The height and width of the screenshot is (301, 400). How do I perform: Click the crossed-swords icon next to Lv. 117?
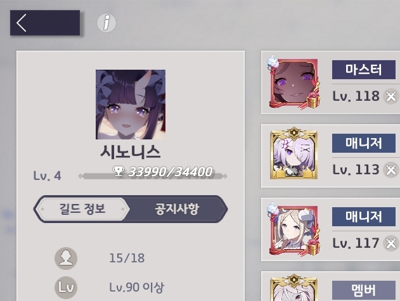(x=391, y=243)
